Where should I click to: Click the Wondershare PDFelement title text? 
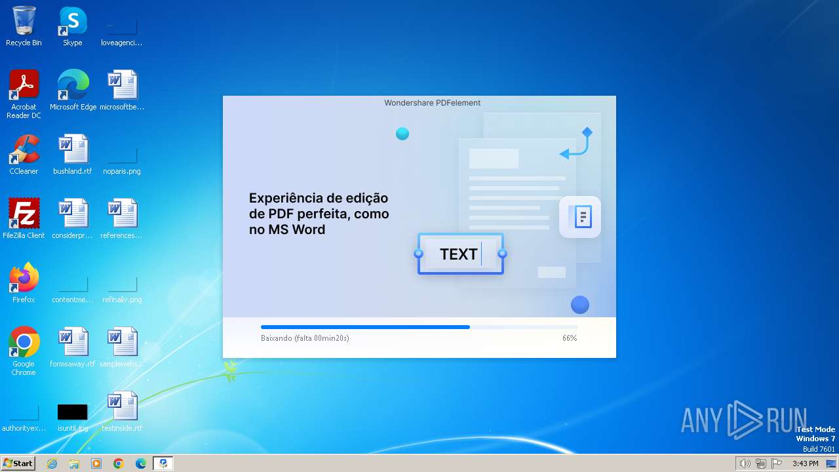(x=433, y=103)
